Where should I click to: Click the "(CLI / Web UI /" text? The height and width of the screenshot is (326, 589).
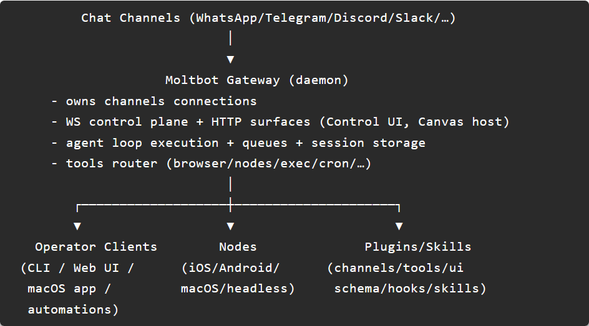(77, 268)
